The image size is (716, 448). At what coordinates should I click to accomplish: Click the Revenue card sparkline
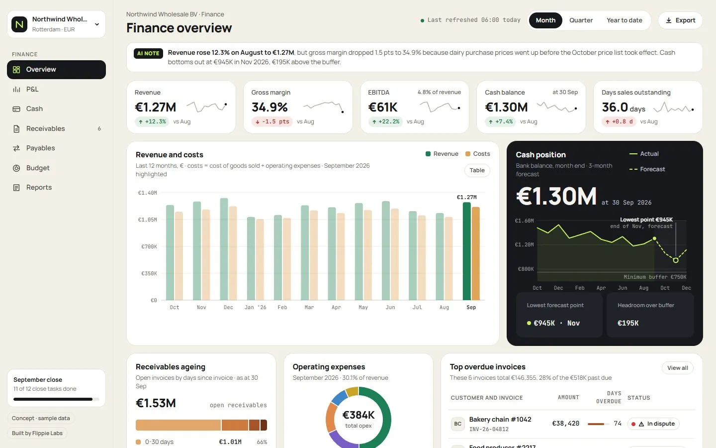pyautogui.click(x=207, y=107)
